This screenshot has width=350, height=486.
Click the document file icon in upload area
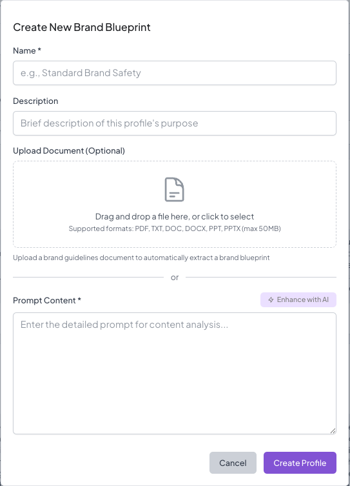pos(175,189)
